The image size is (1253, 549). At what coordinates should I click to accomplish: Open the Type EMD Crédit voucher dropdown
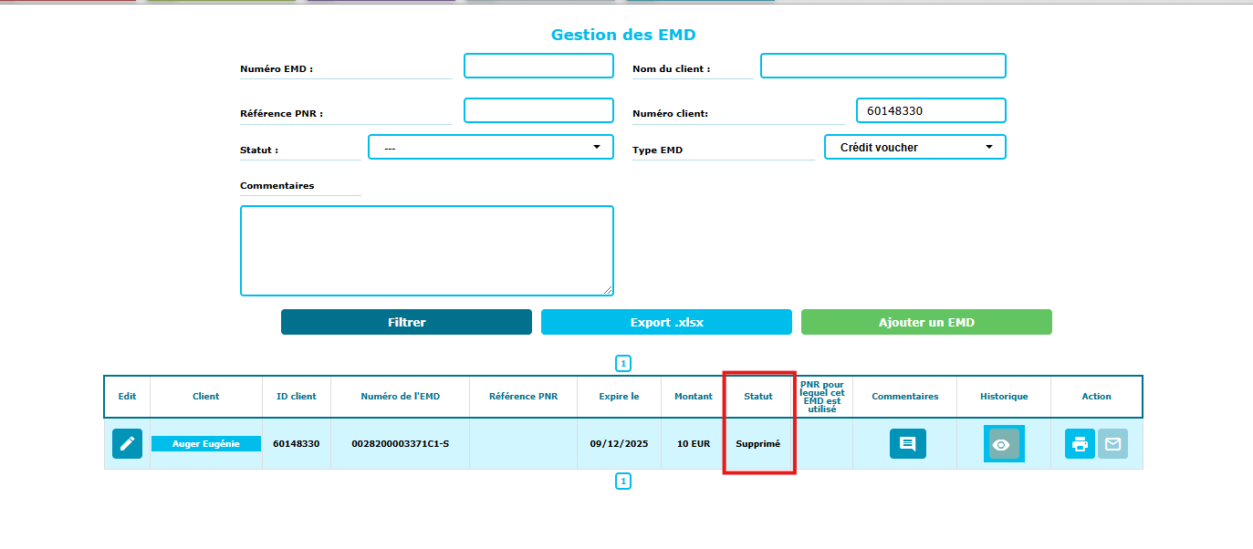point(915,147)
